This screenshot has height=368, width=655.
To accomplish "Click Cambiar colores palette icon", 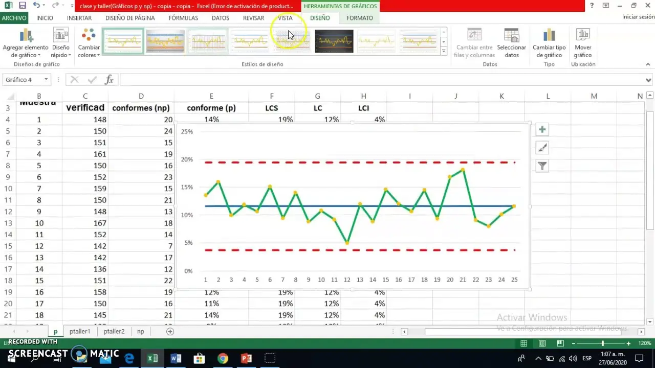I will tap(89, 36).
